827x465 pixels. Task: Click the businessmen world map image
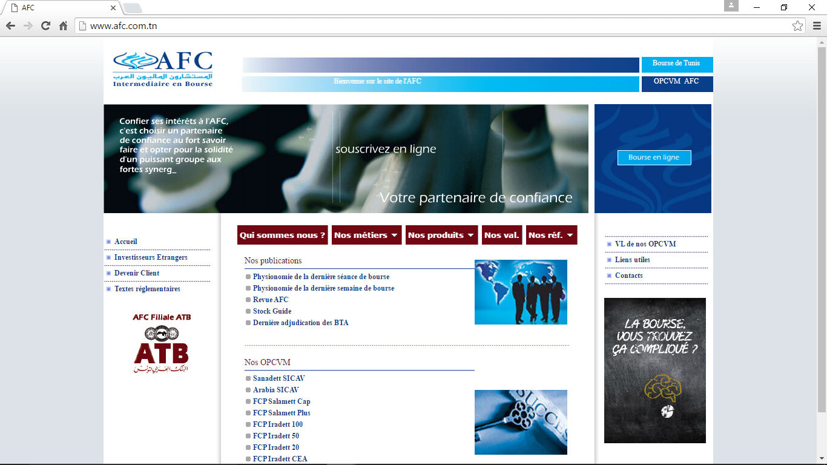click(x=521, y=292)
